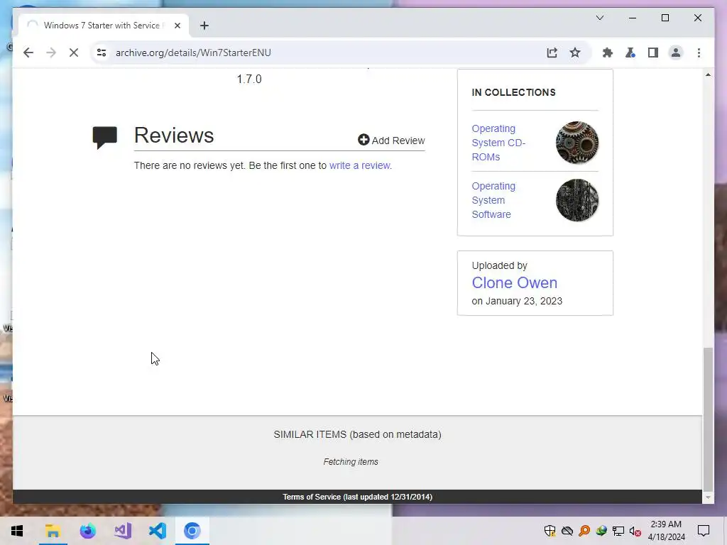727x545 pixels.
Task: Select the Windows 7 Starter tab
Action: (104, 26)
